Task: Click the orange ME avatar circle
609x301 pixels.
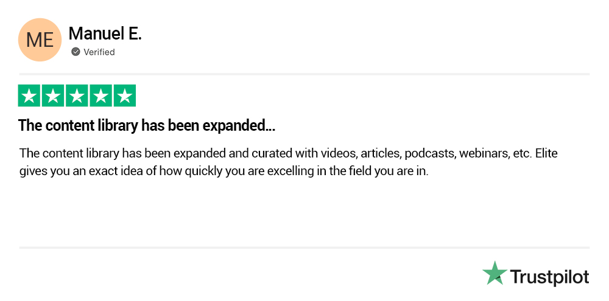Action: [x=40, y=40]
